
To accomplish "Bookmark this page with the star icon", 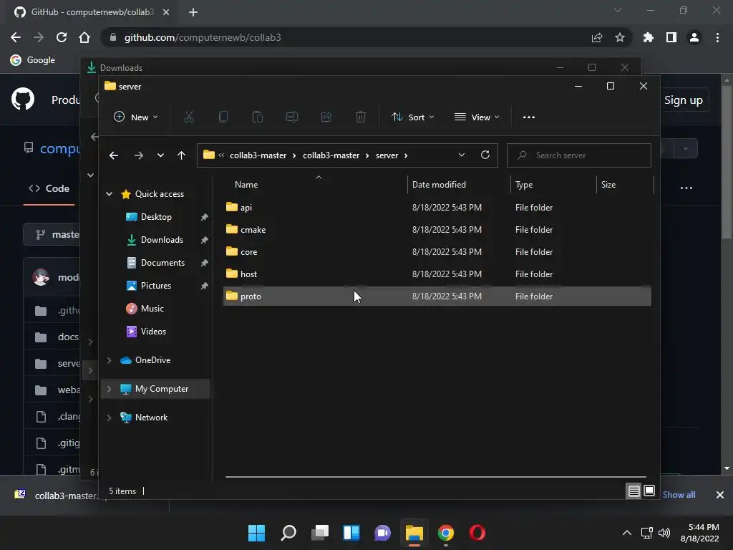I will [x=620, y=37].
